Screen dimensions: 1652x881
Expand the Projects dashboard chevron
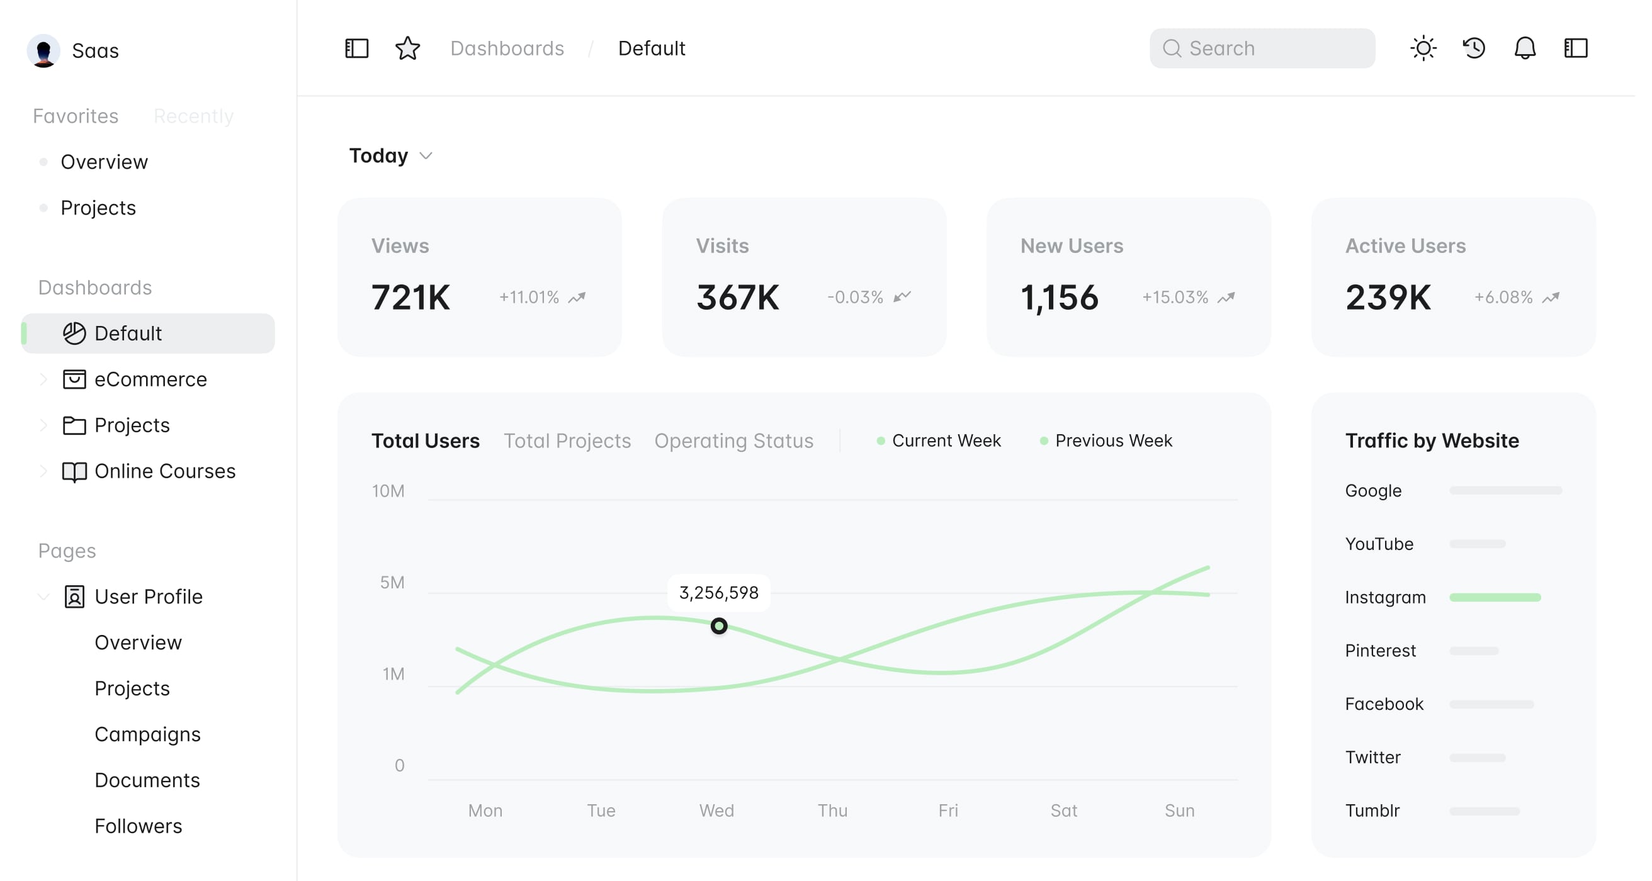click(x=43, y=425)
